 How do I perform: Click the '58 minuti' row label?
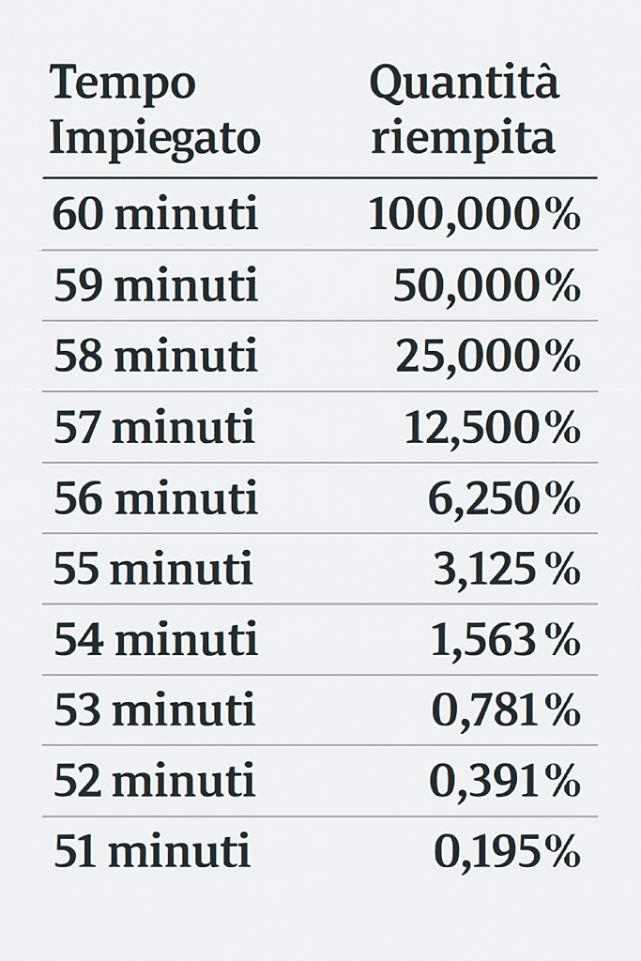156,356
